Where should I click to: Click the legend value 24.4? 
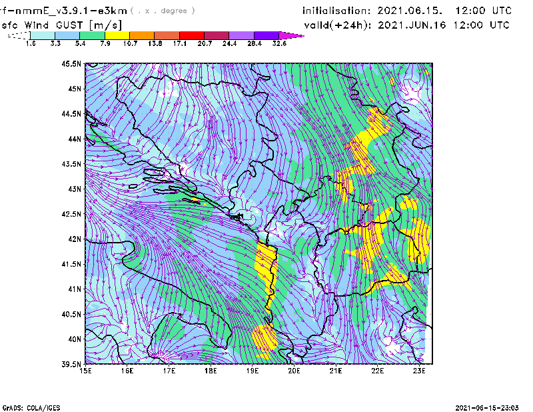tap(229, 43)
